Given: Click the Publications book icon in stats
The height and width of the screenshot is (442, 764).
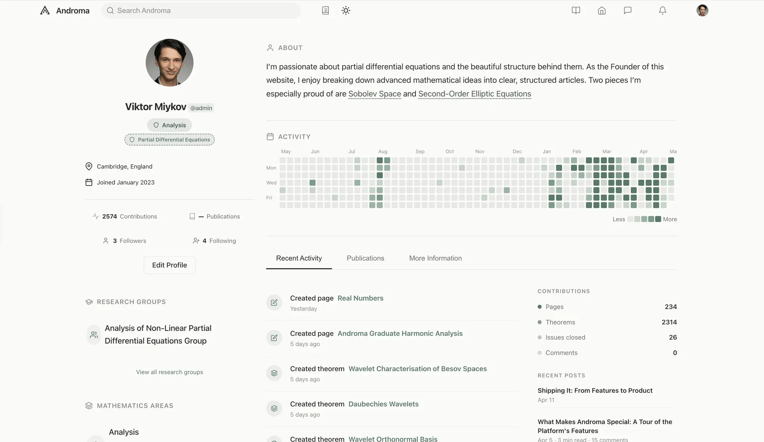Looking at the screenshot, I should pos(192,216).
